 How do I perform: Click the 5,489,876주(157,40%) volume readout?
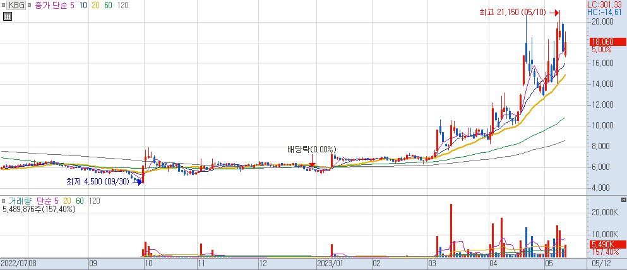pos(39,208)
